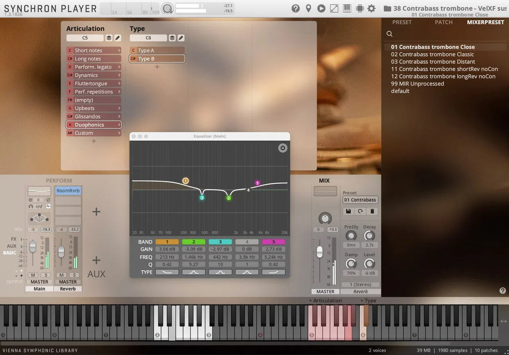The image size is (509, 355).
Task: Click the resize window icon
Action: [334, 8]
